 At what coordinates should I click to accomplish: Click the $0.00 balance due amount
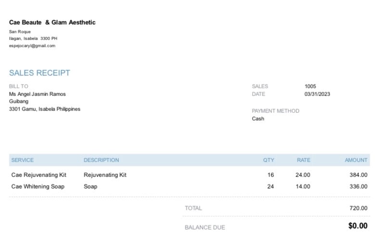[x=358, y=226]
